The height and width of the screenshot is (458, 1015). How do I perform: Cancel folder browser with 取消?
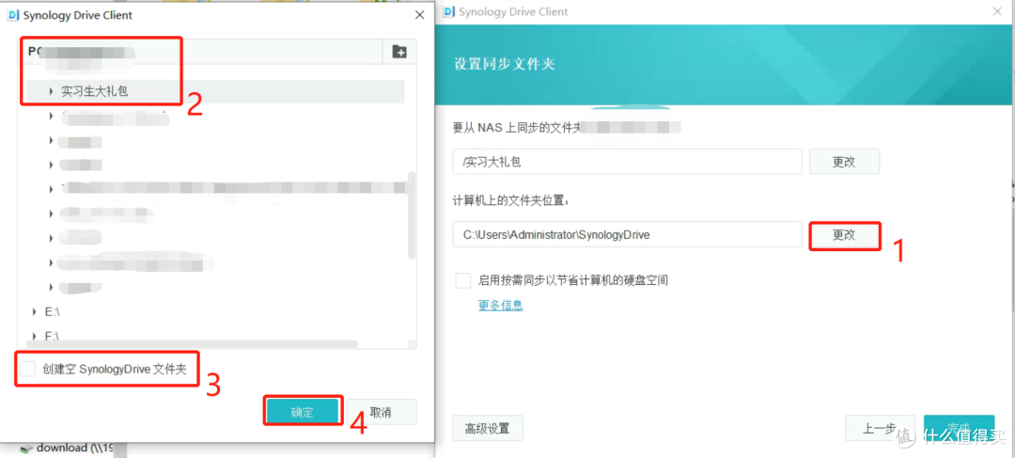[382, 412]
